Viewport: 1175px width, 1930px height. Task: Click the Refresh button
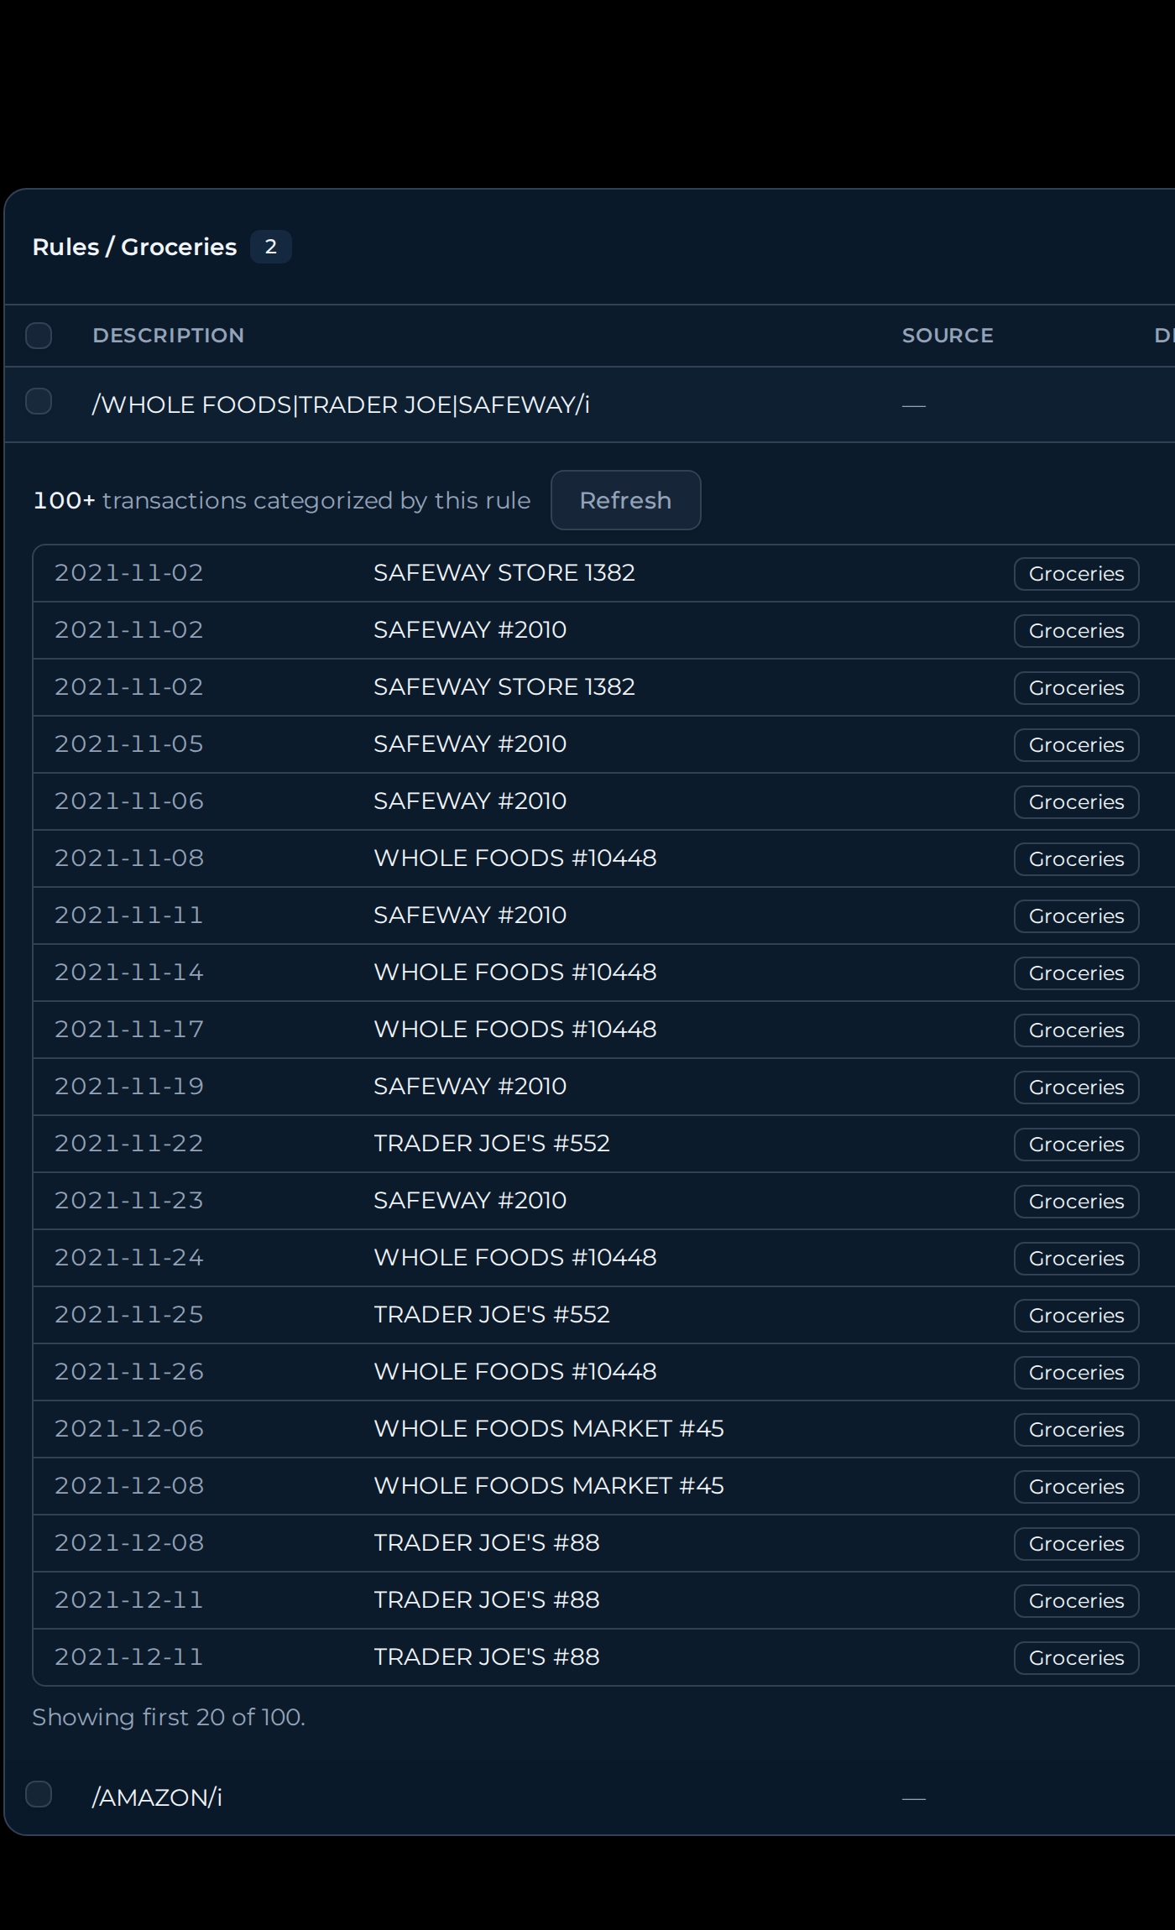pyautogui.click(x=625, y=500)
